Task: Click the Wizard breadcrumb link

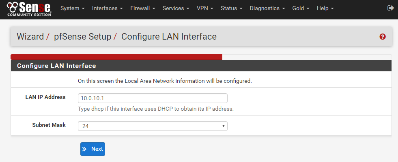Action: coord(30,37)
